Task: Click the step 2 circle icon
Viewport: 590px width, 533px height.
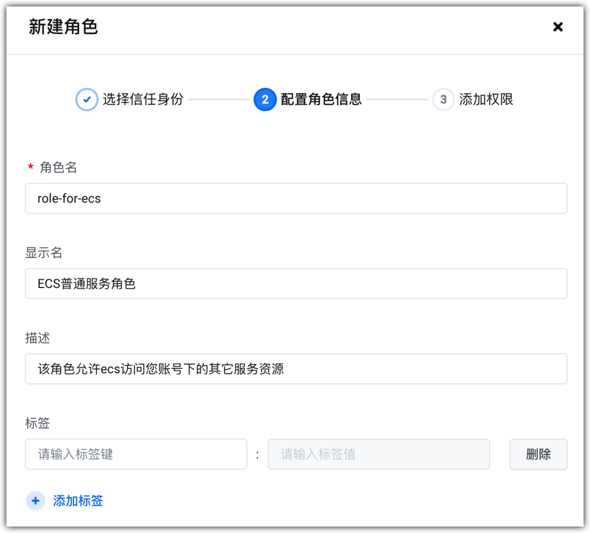Action: pos(265,99)
